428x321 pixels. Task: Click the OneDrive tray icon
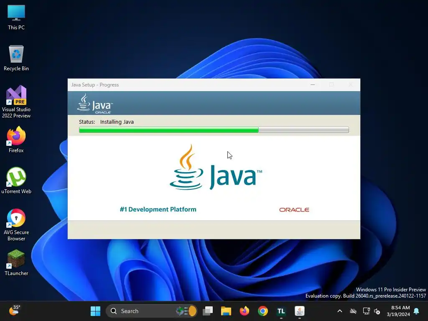point(353,311)
